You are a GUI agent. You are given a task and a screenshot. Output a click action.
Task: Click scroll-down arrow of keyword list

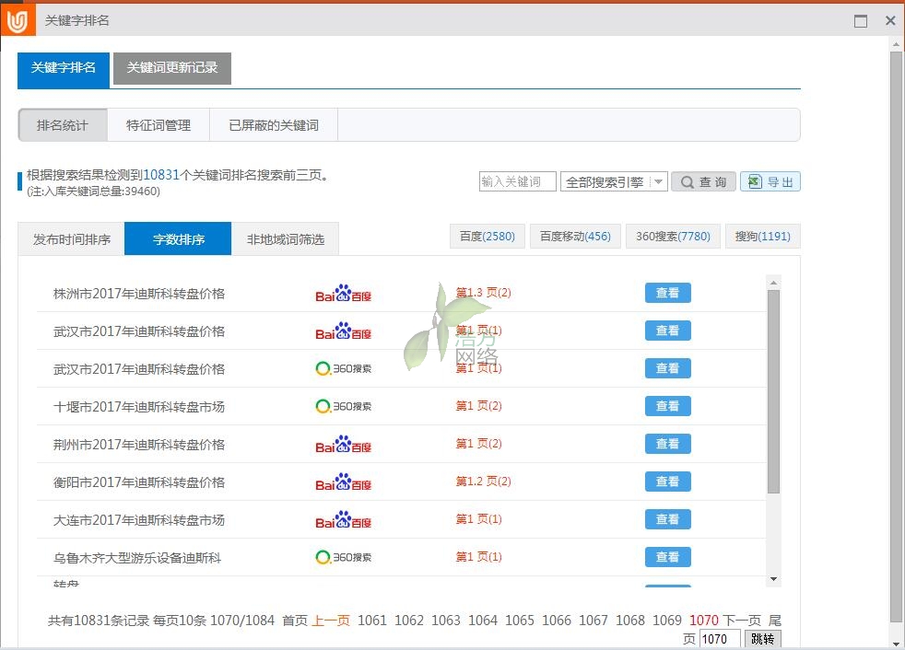point(773,579)
